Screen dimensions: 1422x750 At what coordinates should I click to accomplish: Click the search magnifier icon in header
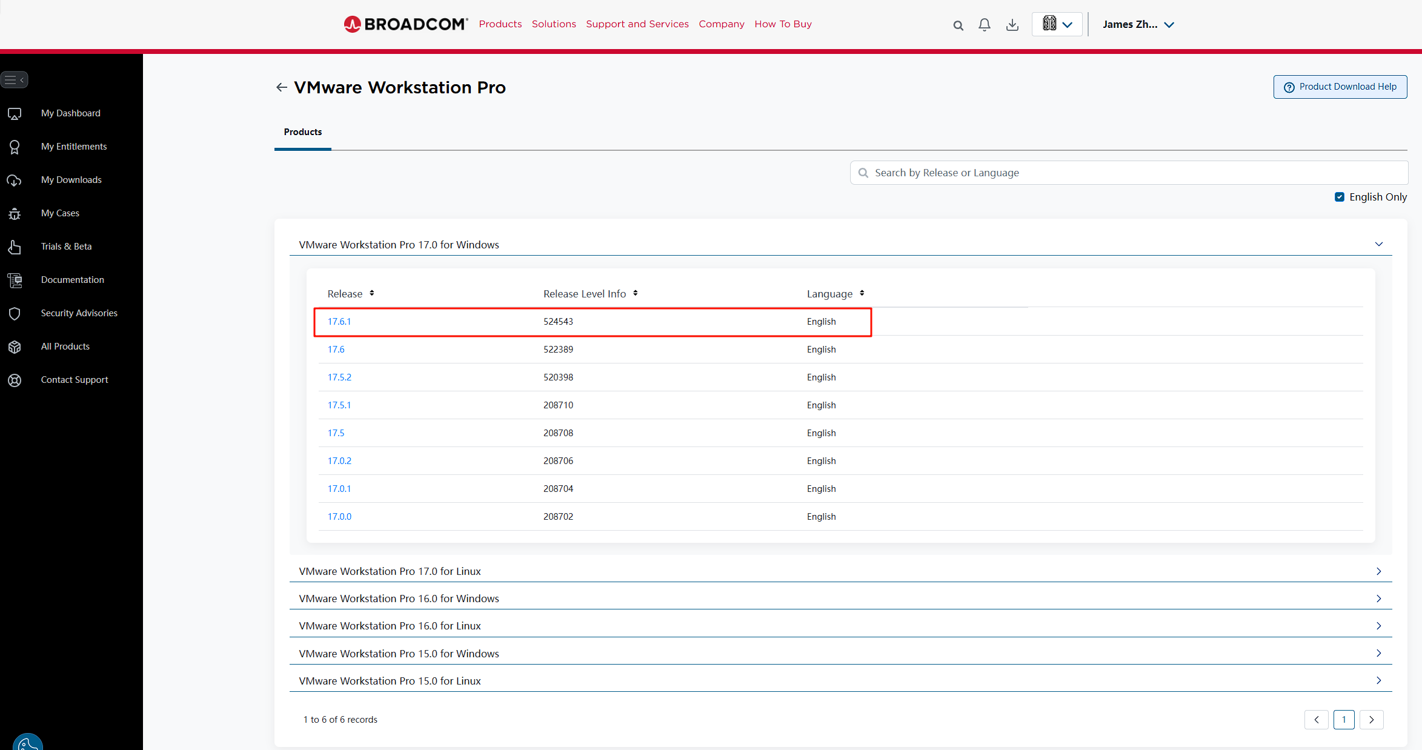point(958,25)
